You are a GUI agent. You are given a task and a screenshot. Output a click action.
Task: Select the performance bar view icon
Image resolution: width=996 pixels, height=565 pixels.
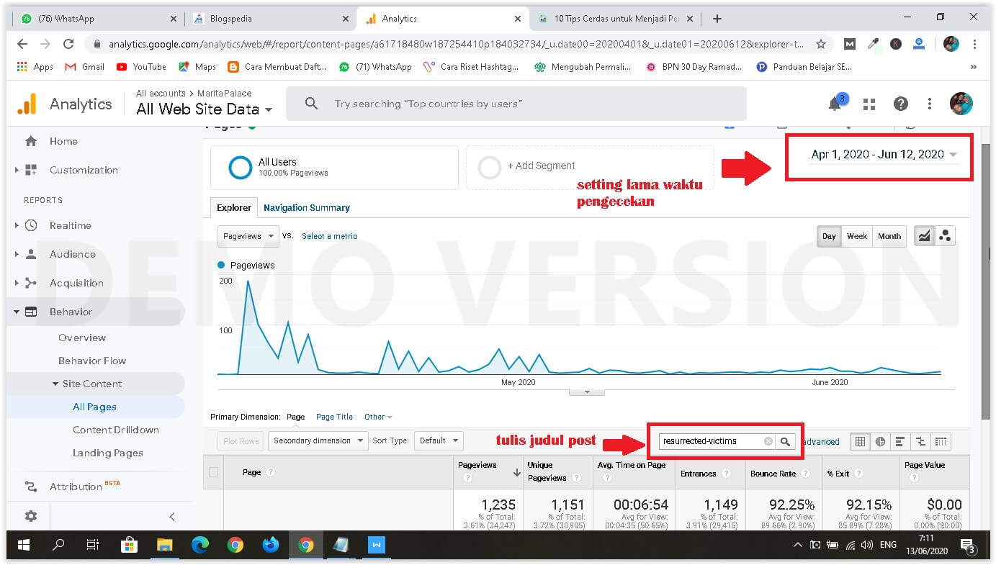pos(900,441)
